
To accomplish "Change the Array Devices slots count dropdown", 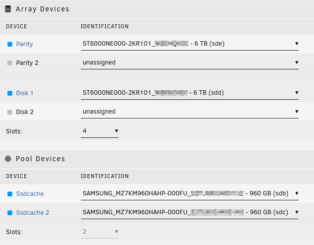I will 100,131.
